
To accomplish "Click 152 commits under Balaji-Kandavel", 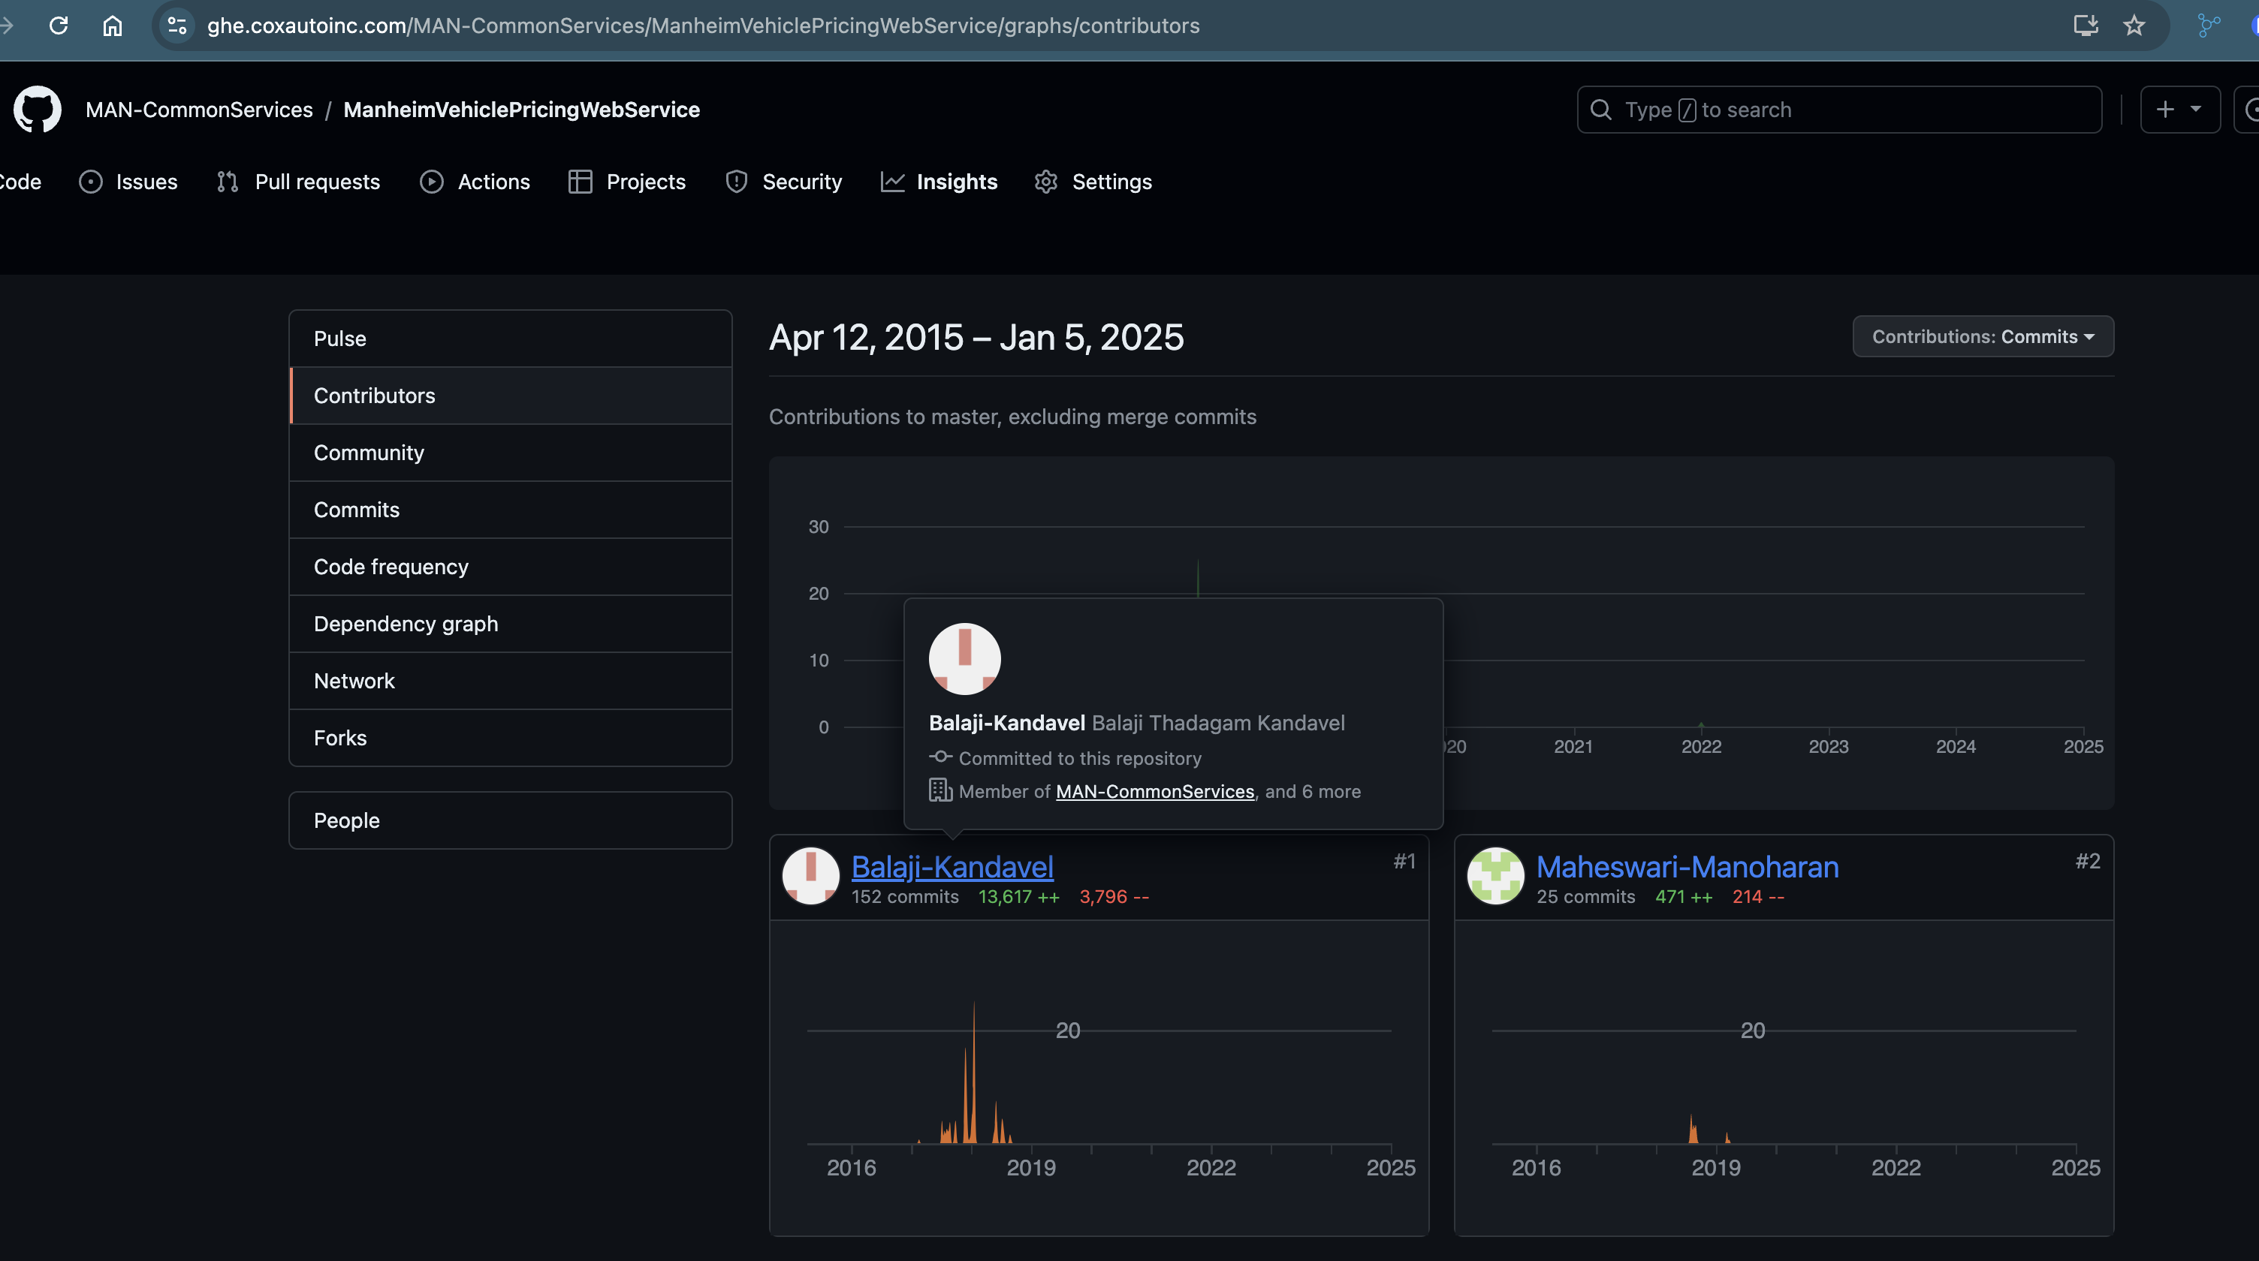I will (x=905, y=896).
